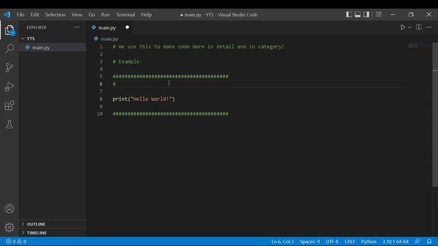Open the Run and Debug view

(10, 87)
